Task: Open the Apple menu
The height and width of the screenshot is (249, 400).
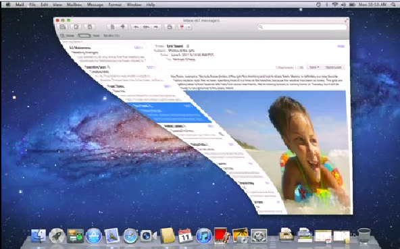Action: (x=8, y=5)
